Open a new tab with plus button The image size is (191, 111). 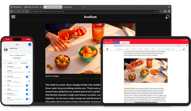point(84,7)
